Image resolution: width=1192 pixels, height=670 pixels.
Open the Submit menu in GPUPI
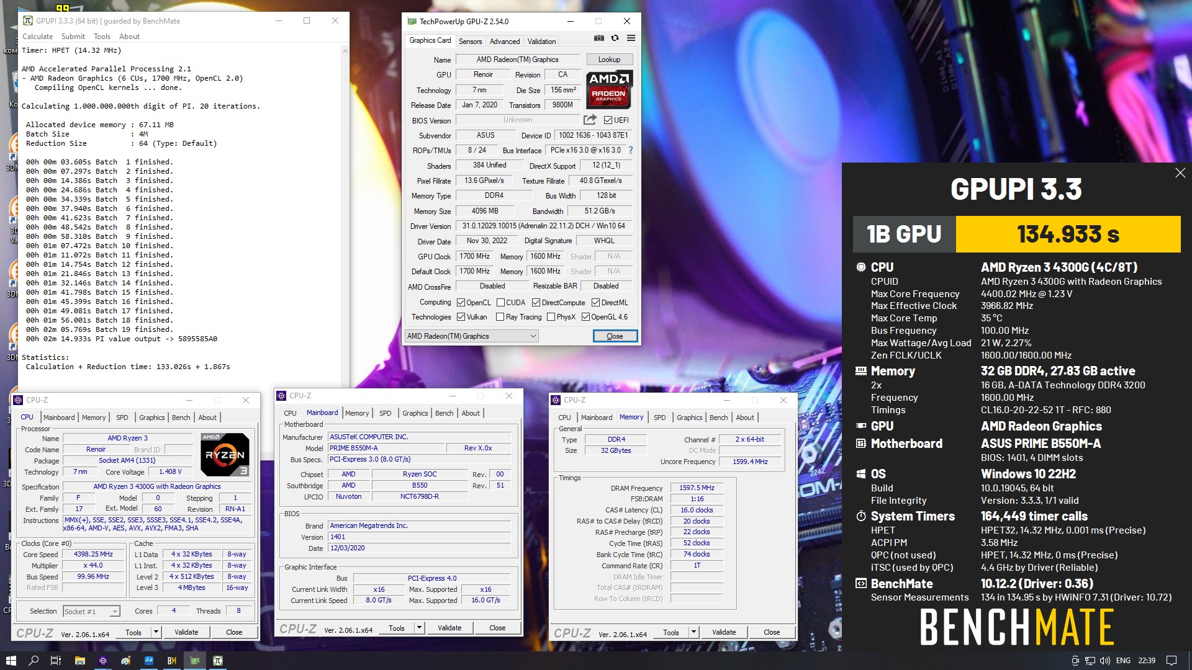[73, 37]
